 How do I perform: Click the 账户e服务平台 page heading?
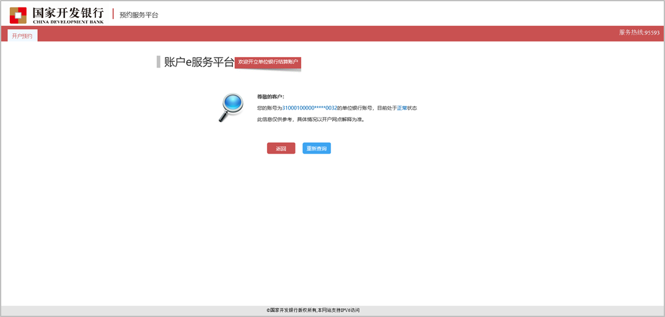click(199, 62)
